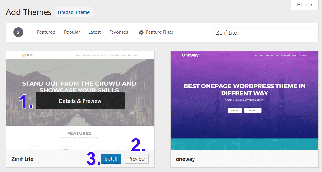Image resolution: width=322 pixels, height=172 pixels.
Task: Go to the Favorites tab
Action: coord(119,32)
